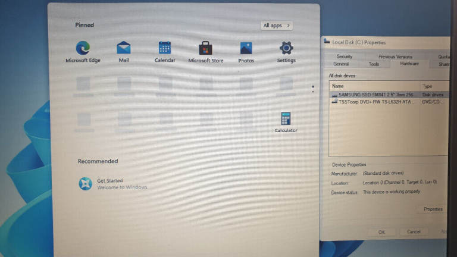Select the Tools tab

tap(374, 64)
